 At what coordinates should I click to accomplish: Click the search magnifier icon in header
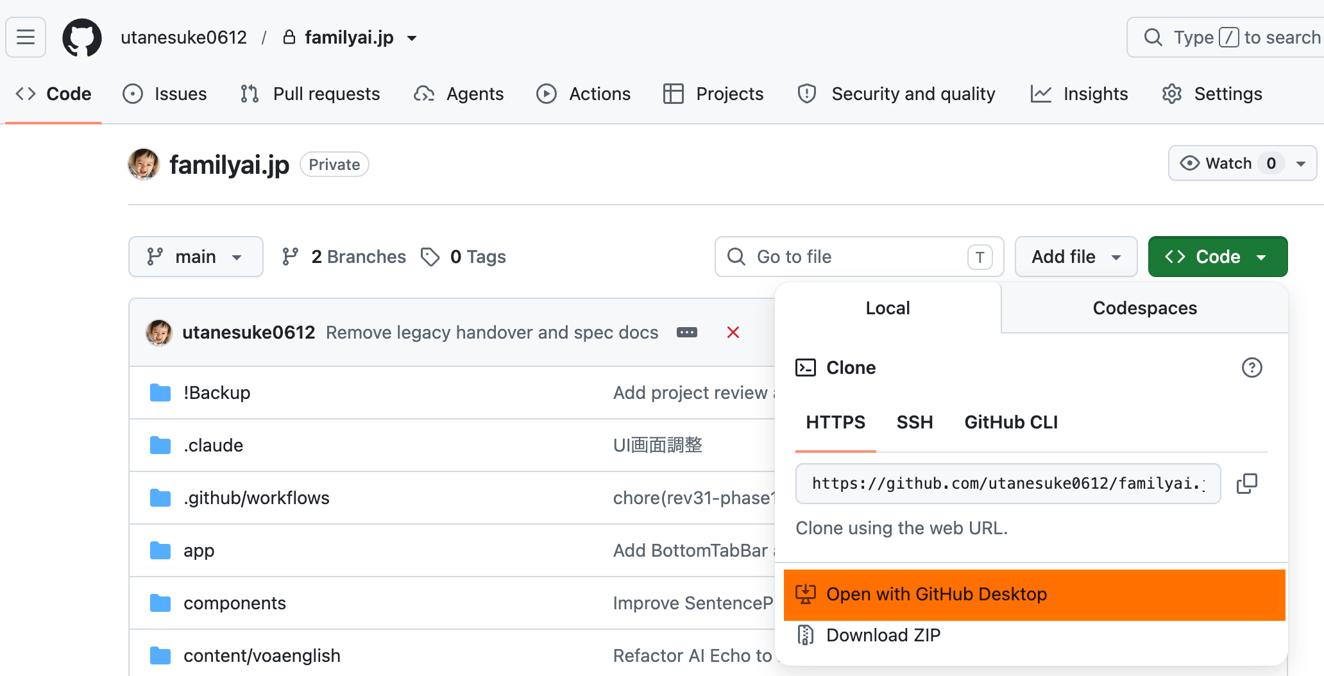tap(1153, 37)
